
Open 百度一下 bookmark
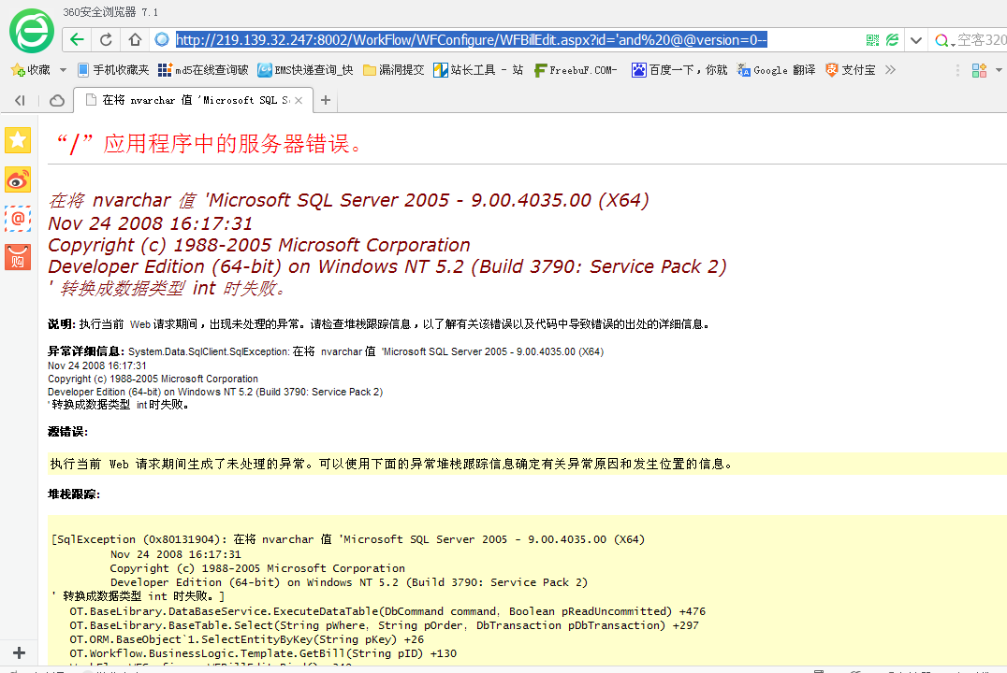(x=679, y=70)
